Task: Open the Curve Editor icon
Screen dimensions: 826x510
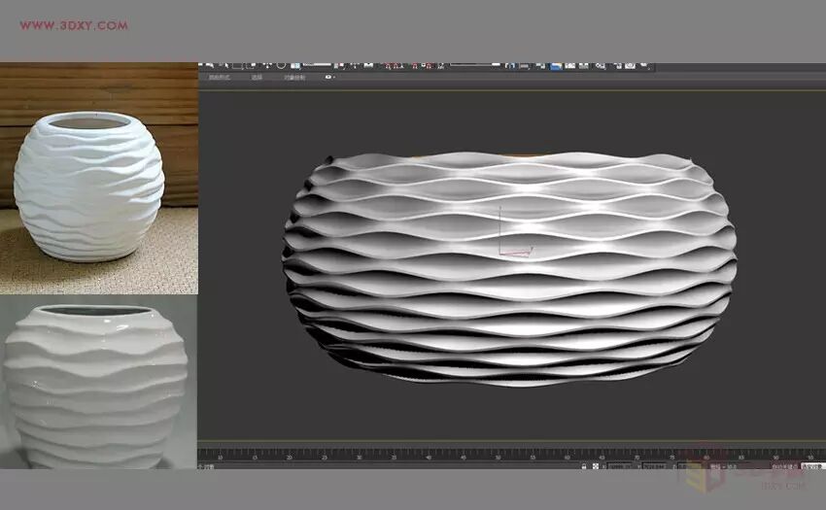Action: [x=569, y=65]
